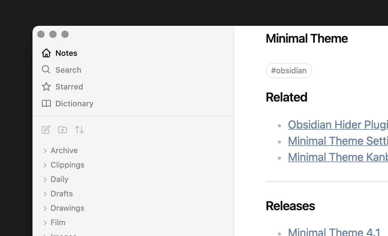The image size is (388, 236).
Task: Select the Film folder
Action: 58,222
